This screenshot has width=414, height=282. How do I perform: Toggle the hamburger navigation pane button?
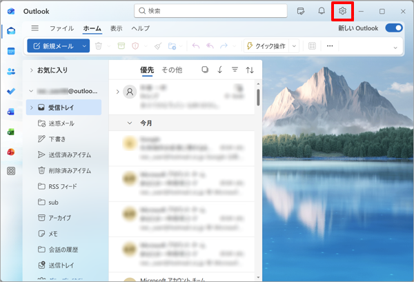pos(35,28)
